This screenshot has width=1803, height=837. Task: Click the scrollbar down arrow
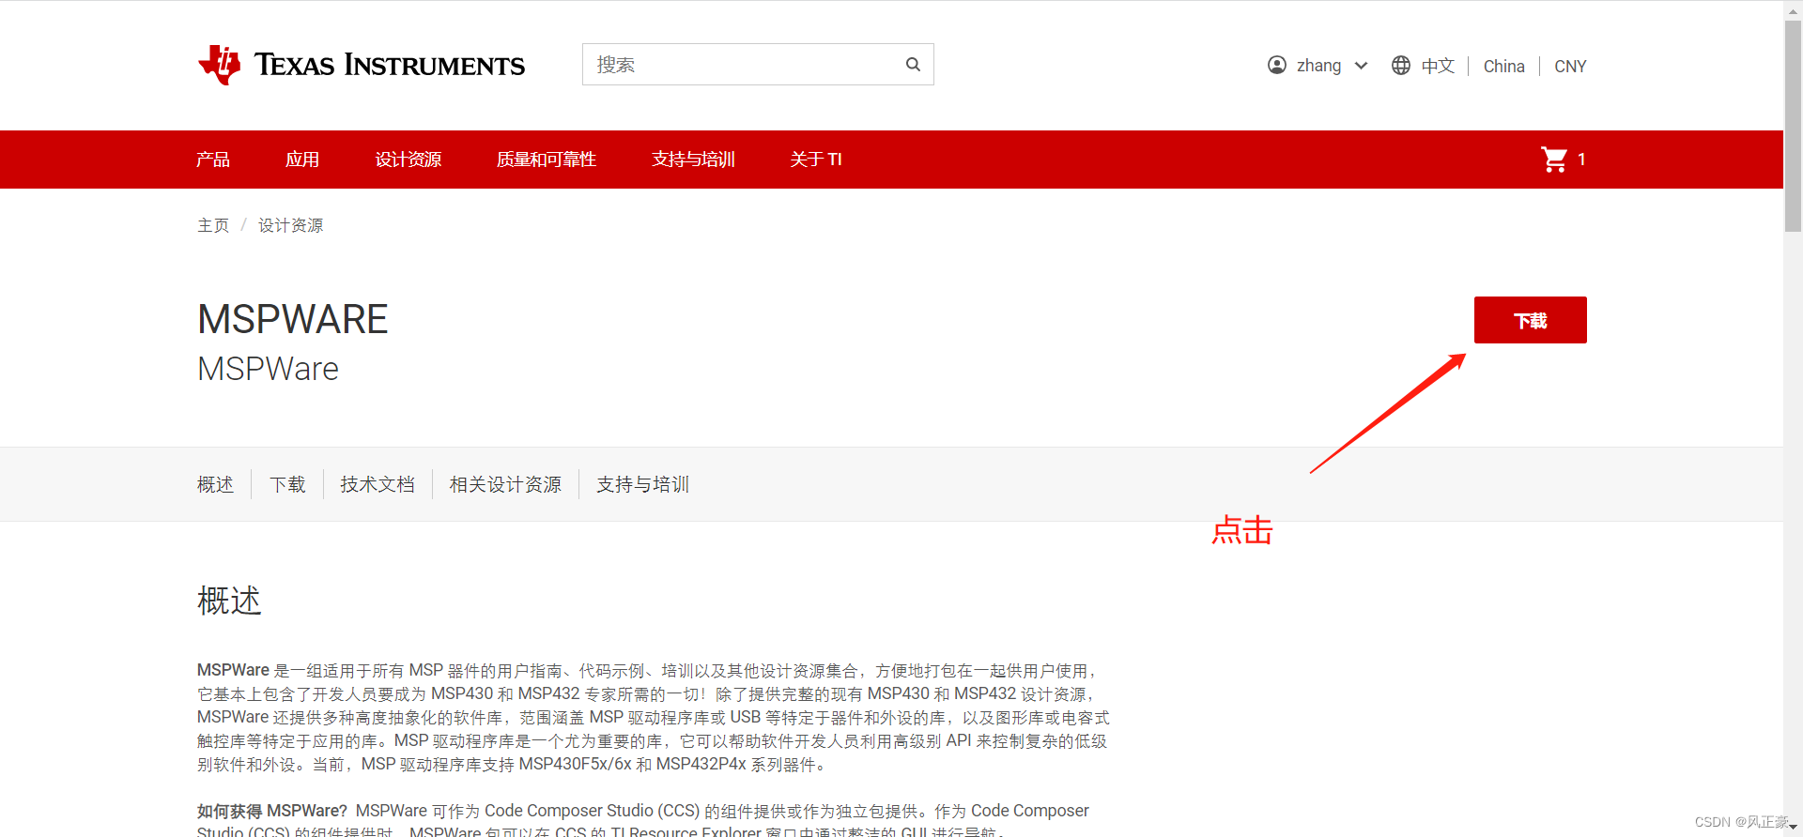1793,828
